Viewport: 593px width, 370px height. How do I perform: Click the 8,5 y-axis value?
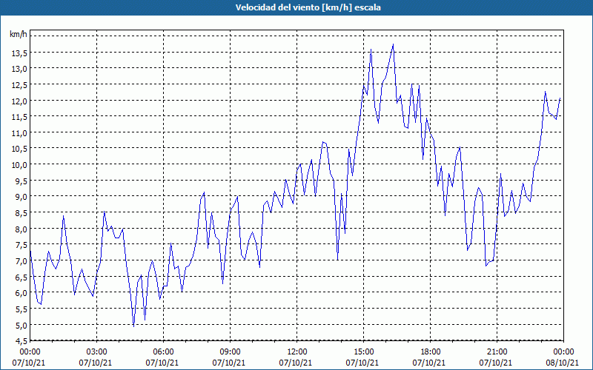pos(21,214)
